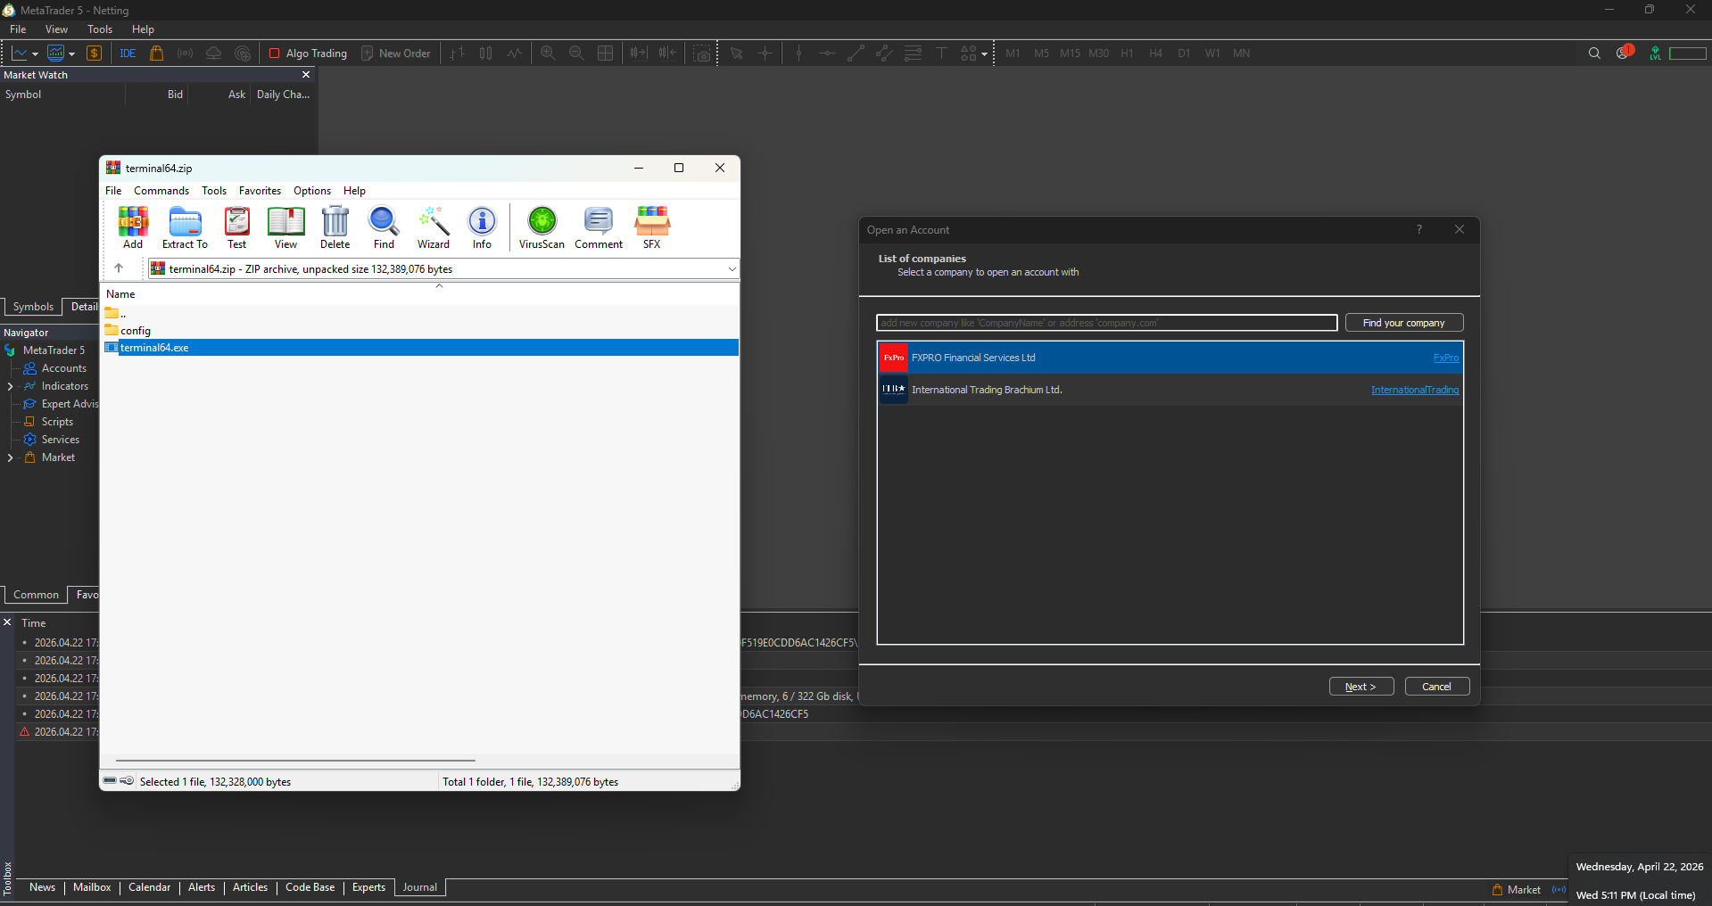The height and width of the screenshot is (906, 1712).
Task: Open the MetaTrader View menu
Action: [56, 29]
